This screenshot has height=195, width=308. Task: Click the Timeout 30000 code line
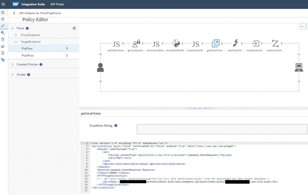[x=113, y=173]
